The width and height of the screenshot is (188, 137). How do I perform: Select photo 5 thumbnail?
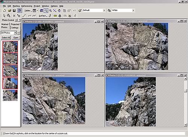click(10, 83)
